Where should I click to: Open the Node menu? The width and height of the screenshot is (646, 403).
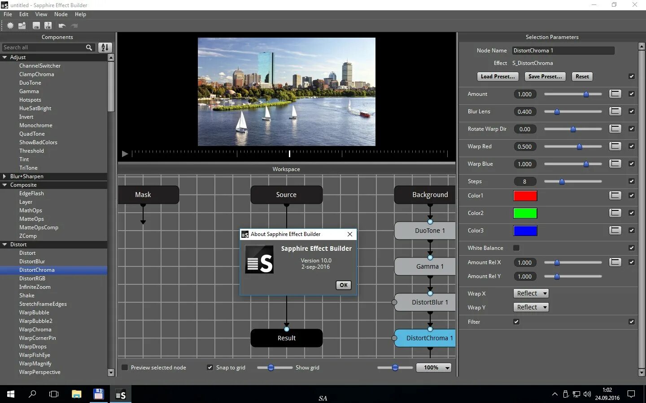(x=61, y=14)
